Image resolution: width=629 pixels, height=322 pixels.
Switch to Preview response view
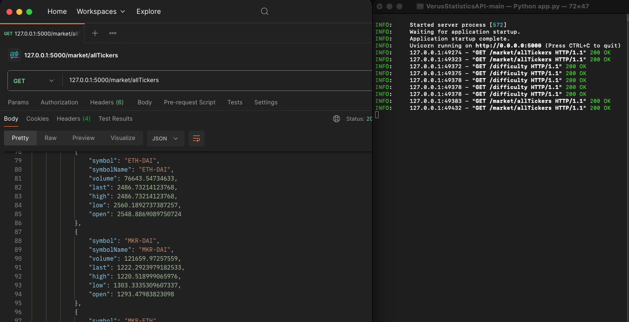84,138
